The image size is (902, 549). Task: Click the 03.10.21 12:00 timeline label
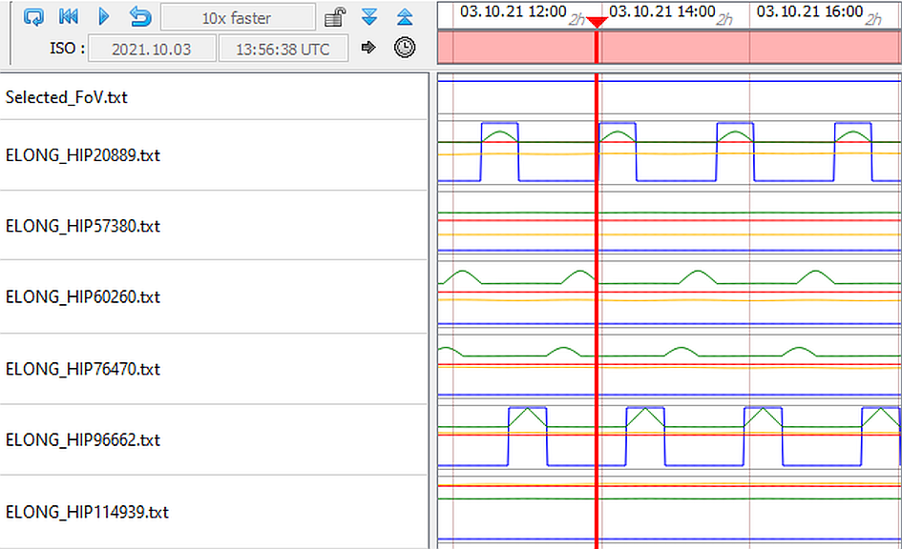514,11
